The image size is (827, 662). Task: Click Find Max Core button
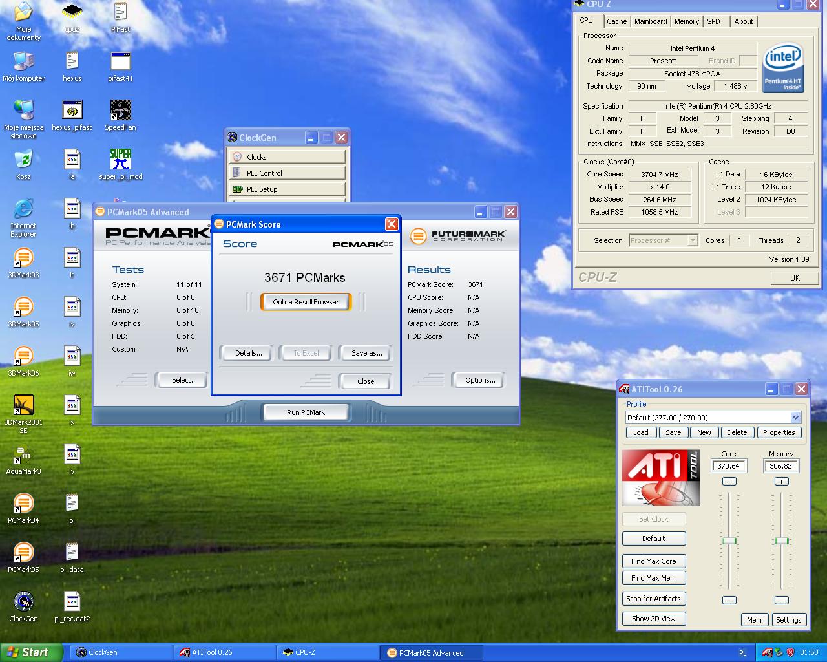[654, 561]
